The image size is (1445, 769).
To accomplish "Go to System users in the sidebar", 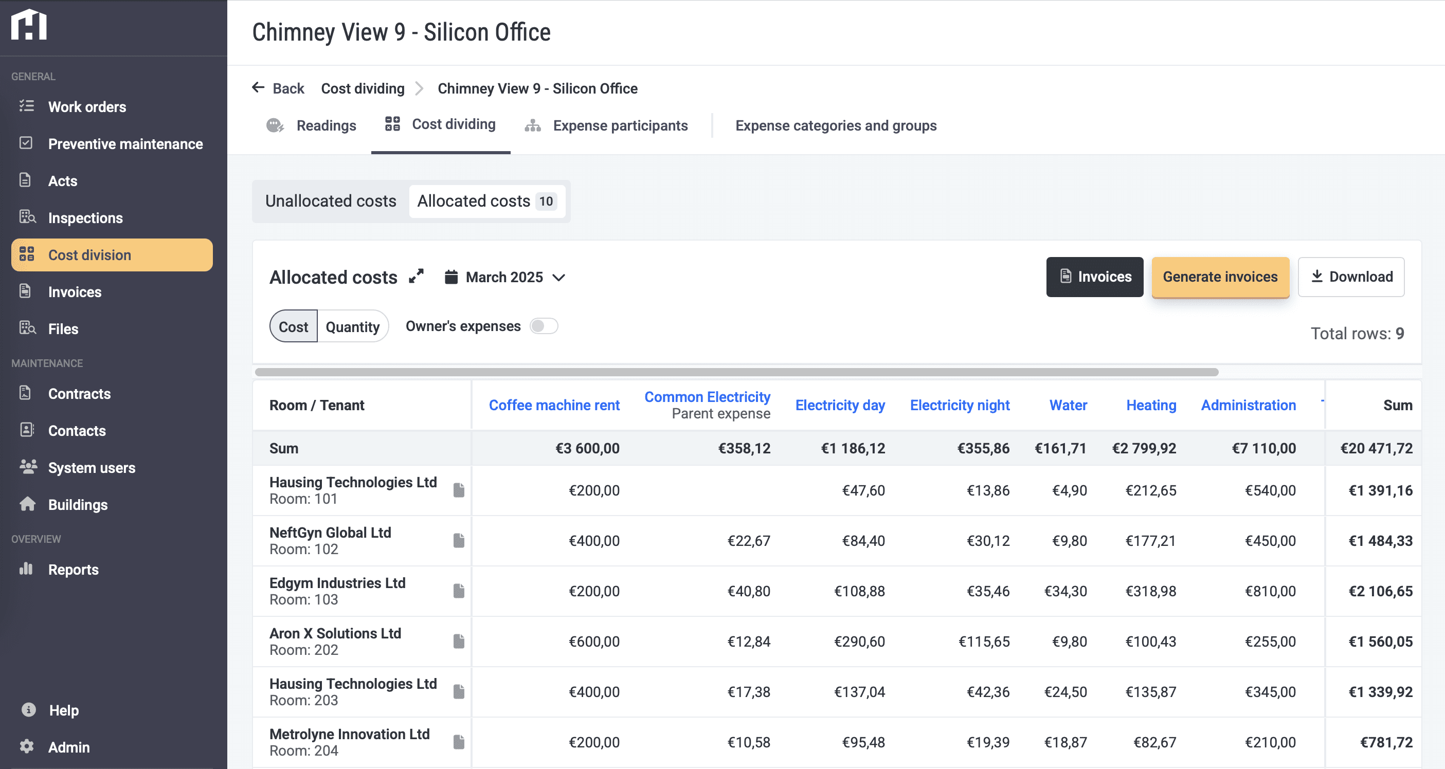I will (92, 467).
